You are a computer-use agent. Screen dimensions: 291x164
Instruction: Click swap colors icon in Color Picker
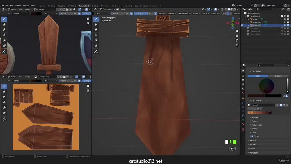coord(284,96)
